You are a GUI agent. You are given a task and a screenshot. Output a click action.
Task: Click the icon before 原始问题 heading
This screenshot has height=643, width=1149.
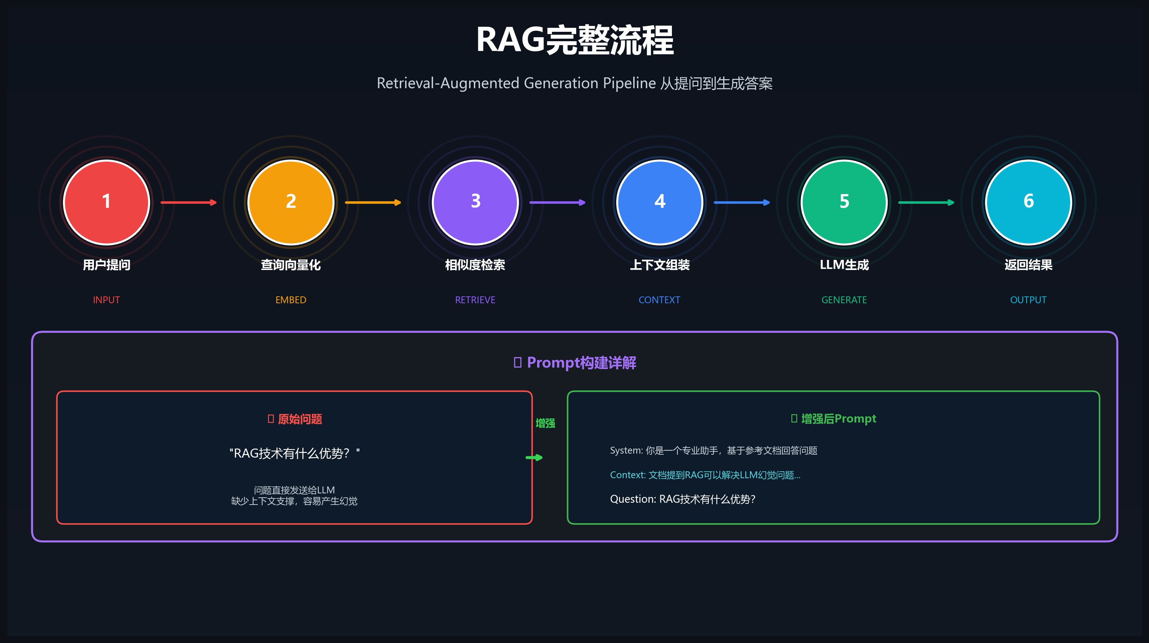pyautogui.click(x=271, y=419)
